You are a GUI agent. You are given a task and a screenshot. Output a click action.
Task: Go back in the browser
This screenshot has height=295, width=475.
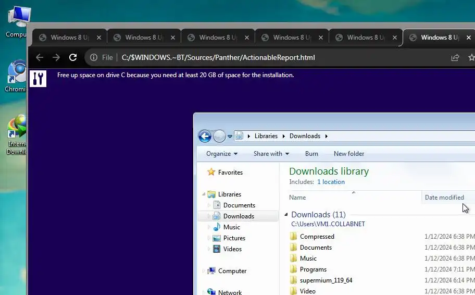coord(40,57)
